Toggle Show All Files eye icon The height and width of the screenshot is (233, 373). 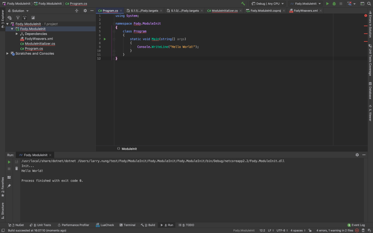coord(9,17)
